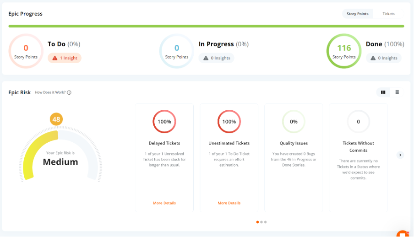Select the third carousel page dot

[265, 222]
